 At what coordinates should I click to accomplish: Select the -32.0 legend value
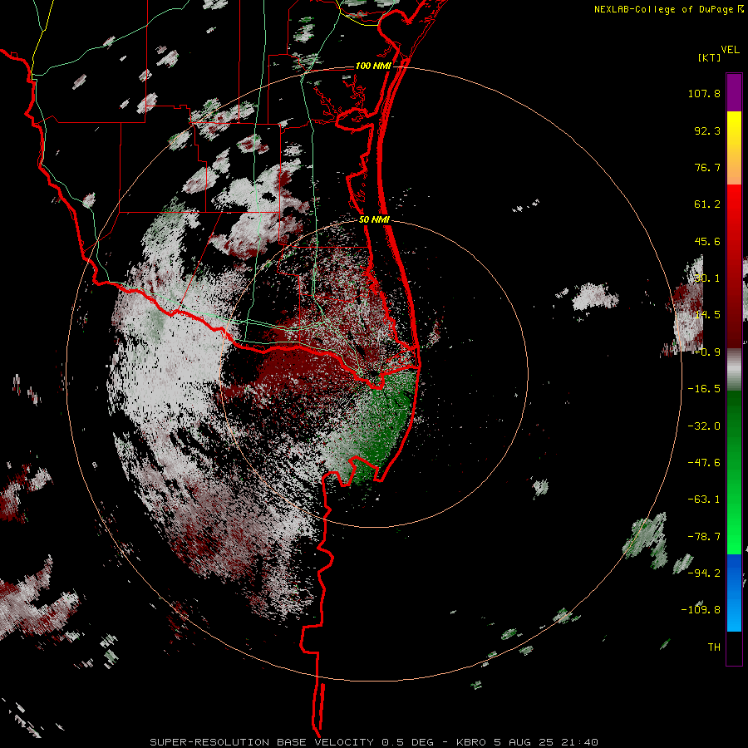click(x=704, y=426)
